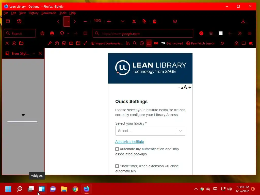This screenshot has width=260, height=195.
Task: Open the Library books icon
Action: 128,43
